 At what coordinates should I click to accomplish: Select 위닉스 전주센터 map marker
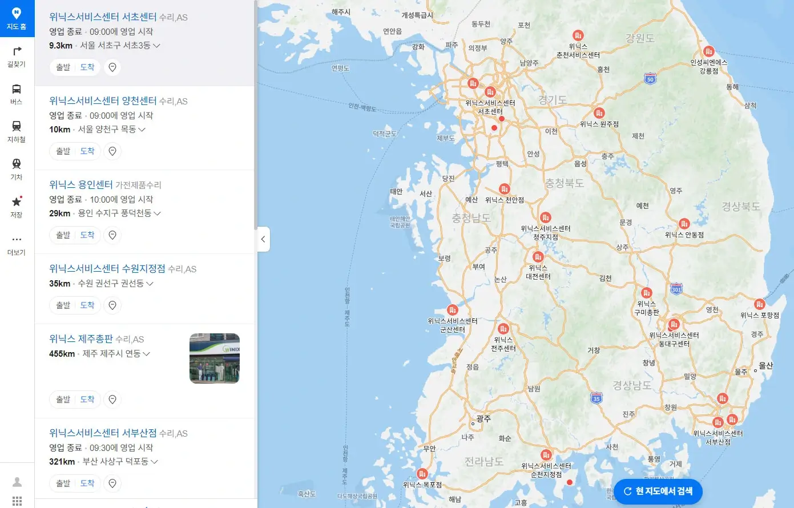tap(503, 329)
